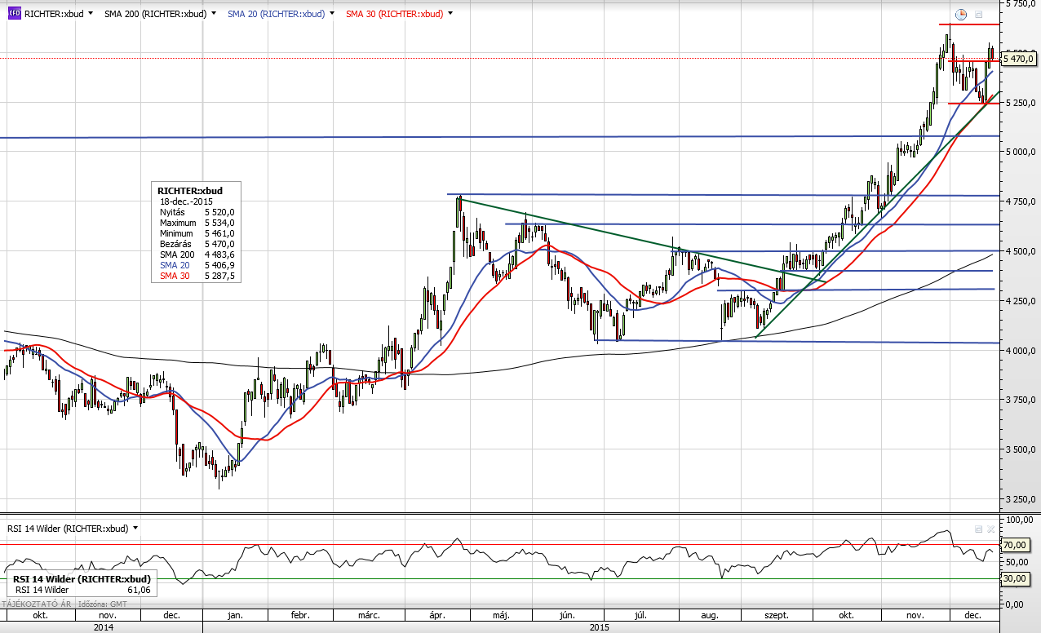1041x633 pixels.
Task: Click the CFD instrument badge icon
Action: 15,14
